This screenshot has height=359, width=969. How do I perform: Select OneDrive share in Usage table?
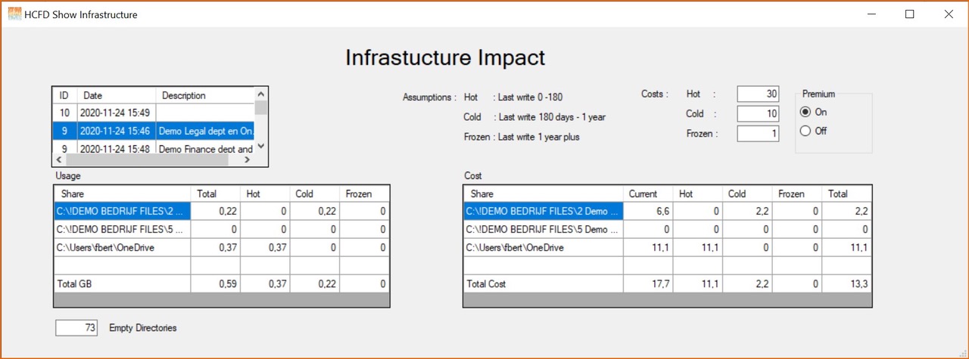(121, 247)
